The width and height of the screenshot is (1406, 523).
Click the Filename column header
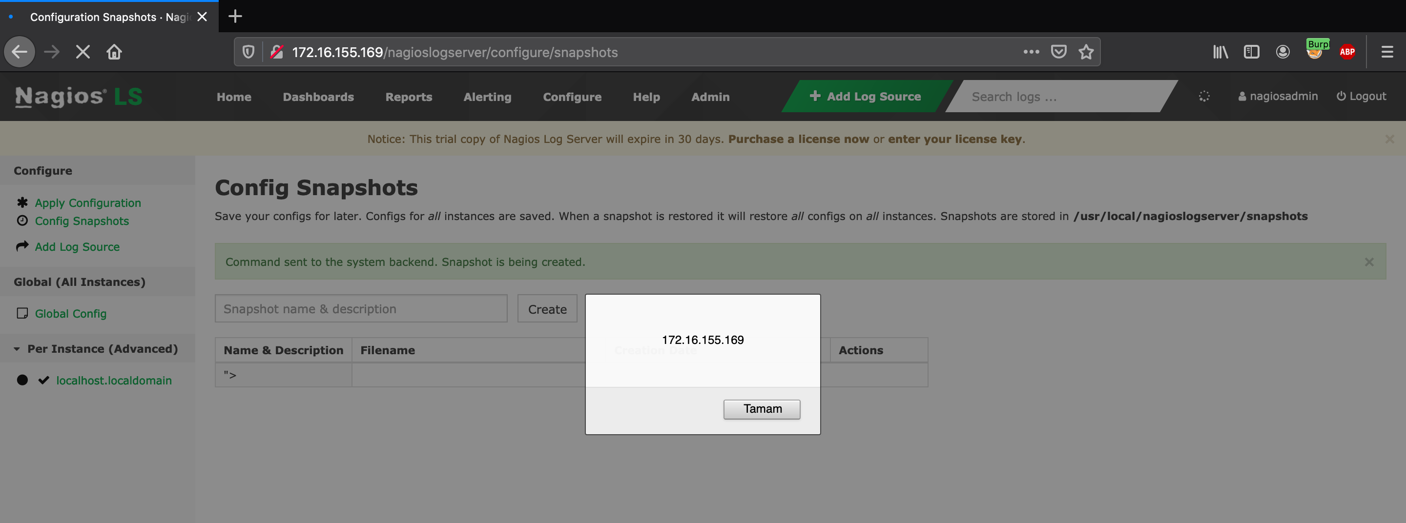[x=388, y=350]
